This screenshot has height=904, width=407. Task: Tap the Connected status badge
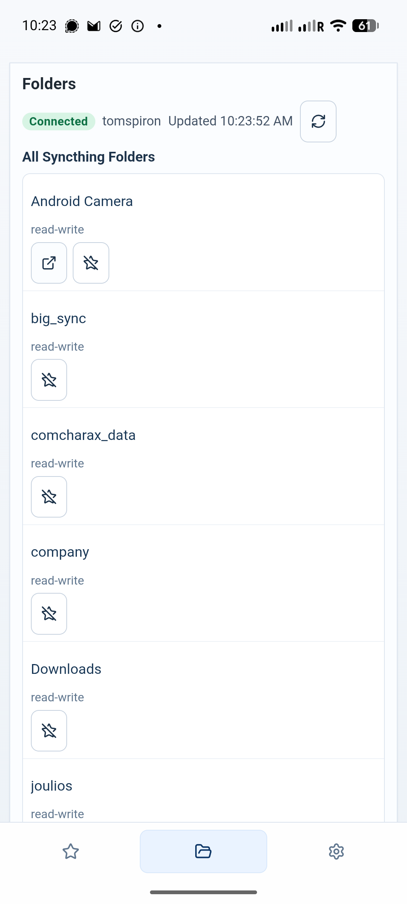58,121
